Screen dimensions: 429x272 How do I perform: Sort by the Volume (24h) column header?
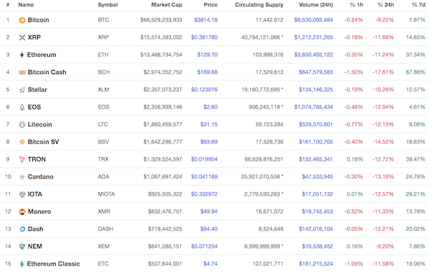pyautogui.click(x=316, y=5)
